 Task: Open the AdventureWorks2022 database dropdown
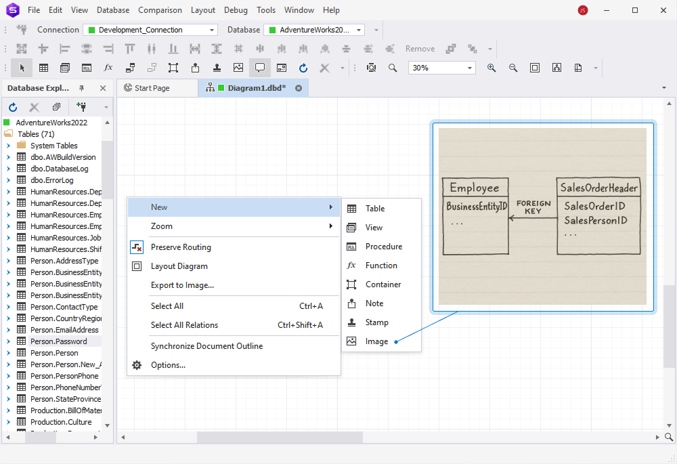(359, 30)
